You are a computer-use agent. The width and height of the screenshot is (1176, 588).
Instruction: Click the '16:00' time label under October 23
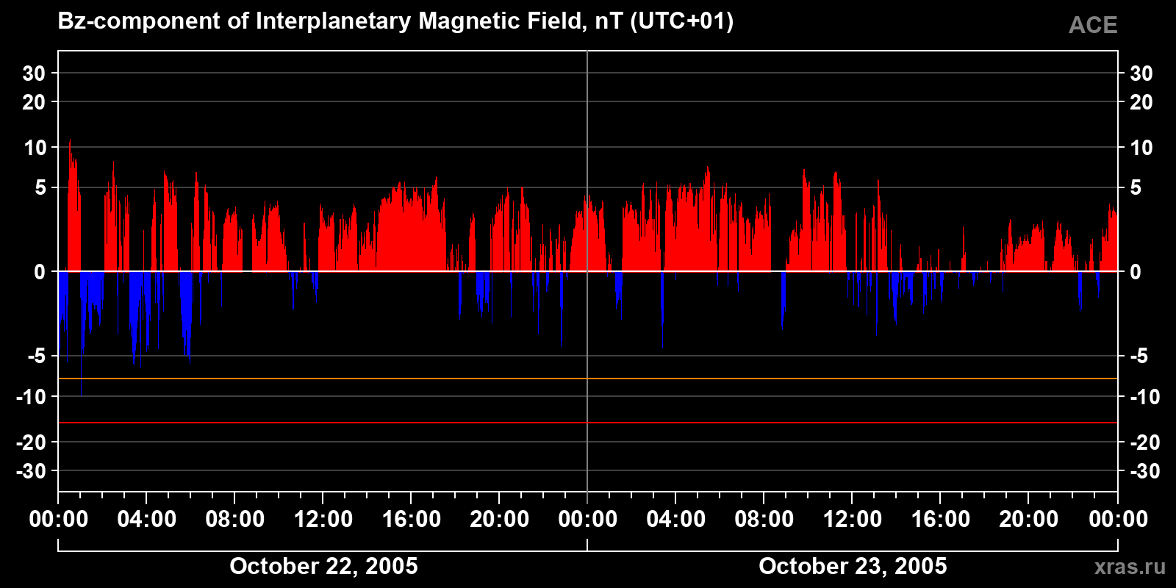(941, 519)
